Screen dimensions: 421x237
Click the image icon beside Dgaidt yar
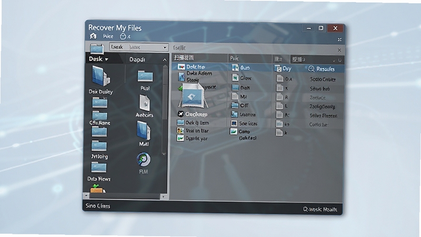180,139
